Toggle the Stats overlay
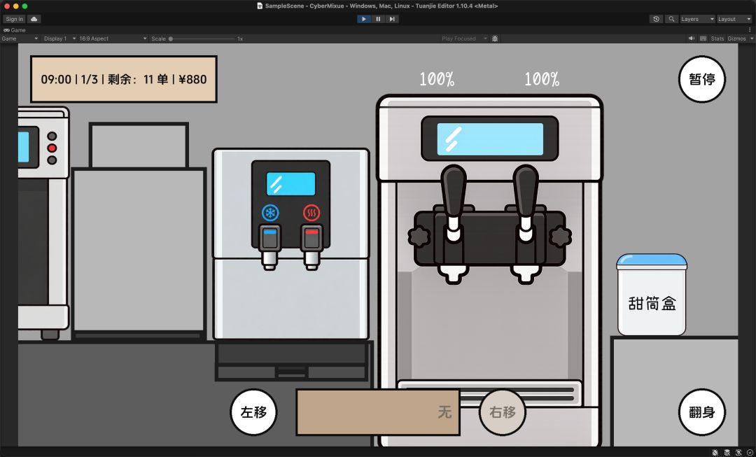Viewport: 756px width, 457px height. click(717, 38)
